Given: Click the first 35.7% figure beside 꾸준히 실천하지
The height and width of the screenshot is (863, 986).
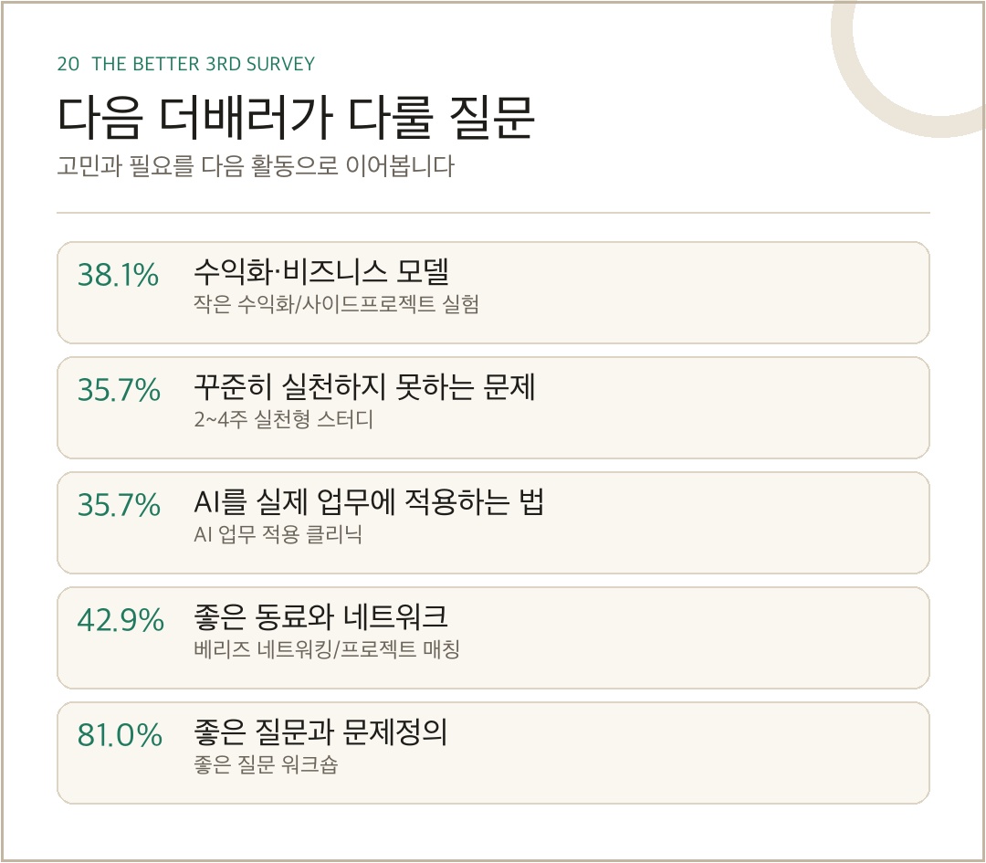Looking at the screenshot, I should pyautogui.click(x=119, y=390).
